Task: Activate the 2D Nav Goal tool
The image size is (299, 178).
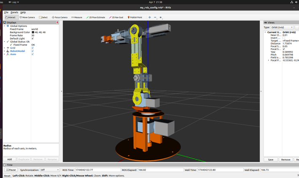Action: click(x=116, y=18)
